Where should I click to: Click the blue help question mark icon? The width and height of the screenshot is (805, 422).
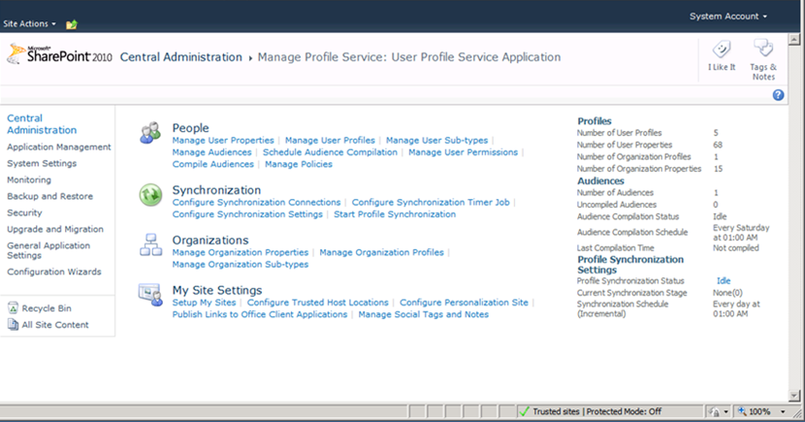point(778,95)
